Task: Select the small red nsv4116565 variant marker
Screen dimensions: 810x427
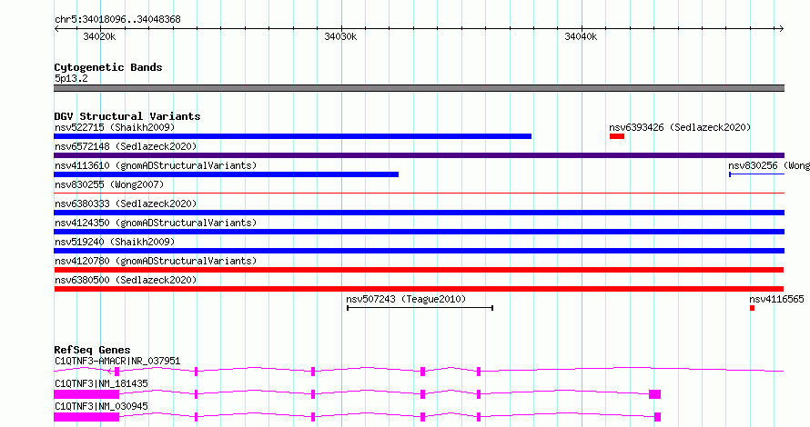Action: [752, 308]
